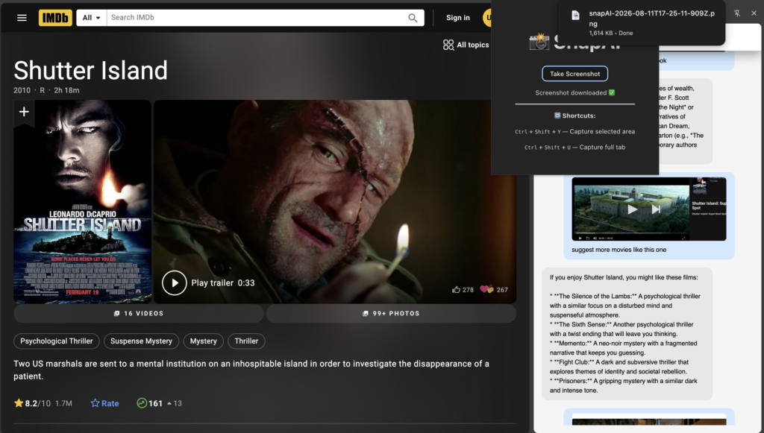Open All topics grid icon
This screenshot has height=433, width=764.
(x=448, y=45)
